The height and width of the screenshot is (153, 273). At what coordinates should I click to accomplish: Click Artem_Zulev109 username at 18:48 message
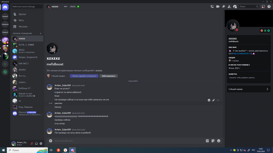(x=63, y=85)
